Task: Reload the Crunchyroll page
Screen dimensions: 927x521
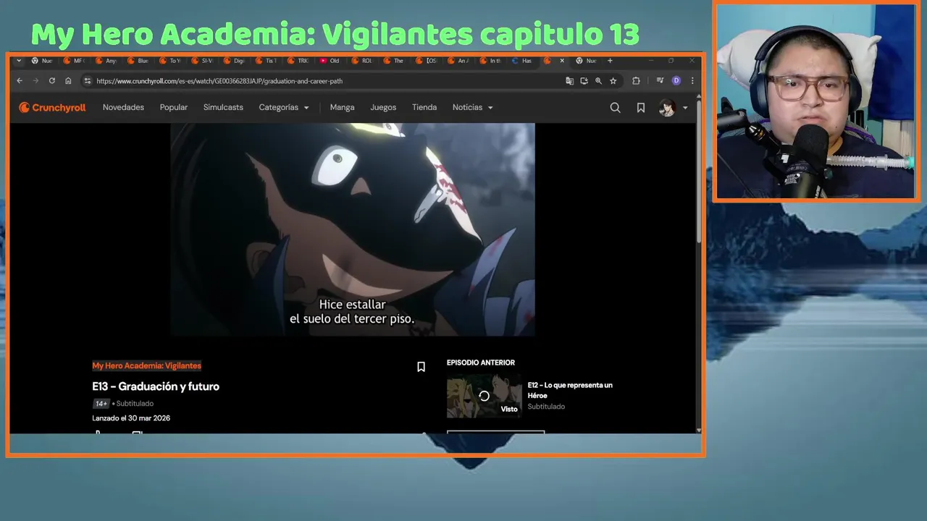Action: [51, 81]
